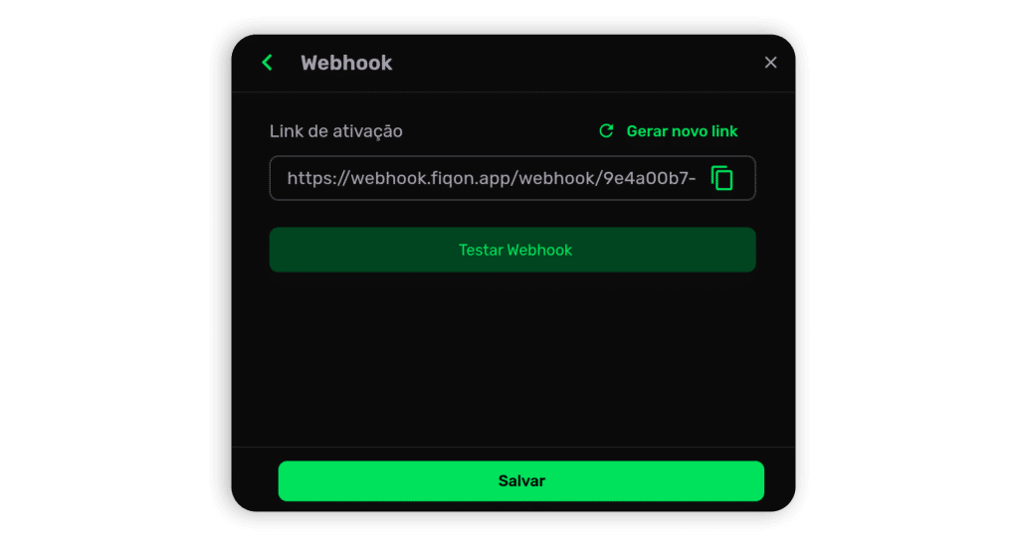Click Gerar novo link
This screenshot has height=552, width=1019.
682,131
